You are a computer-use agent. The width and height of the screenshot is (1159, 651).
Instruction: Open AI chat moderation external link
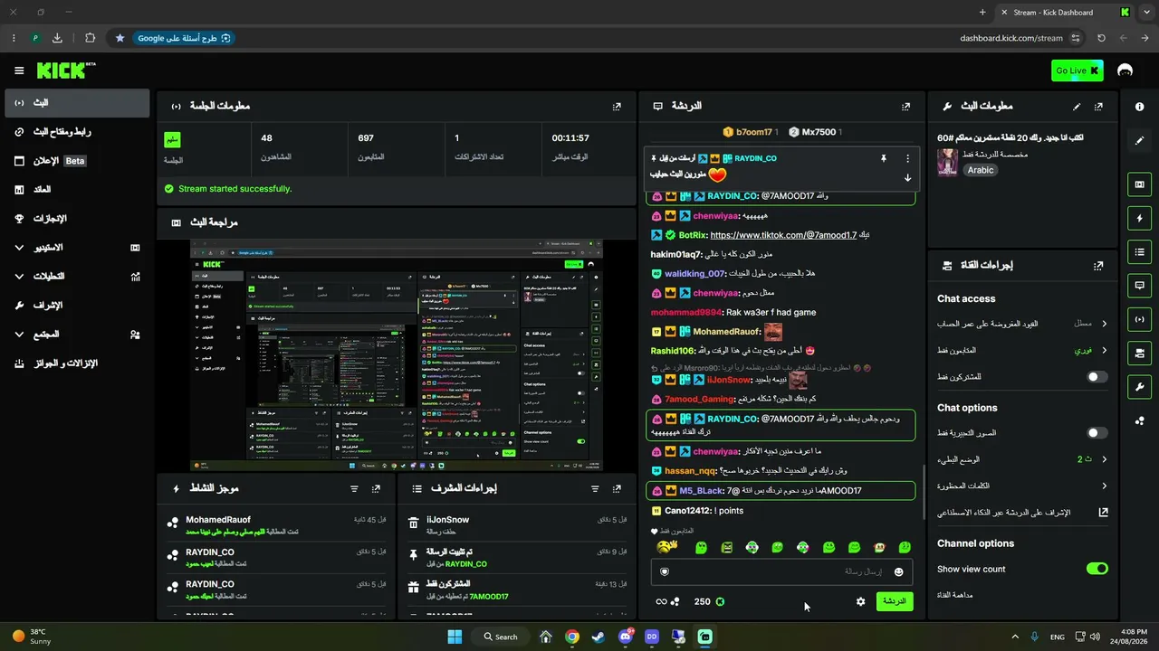[1103, 512]
